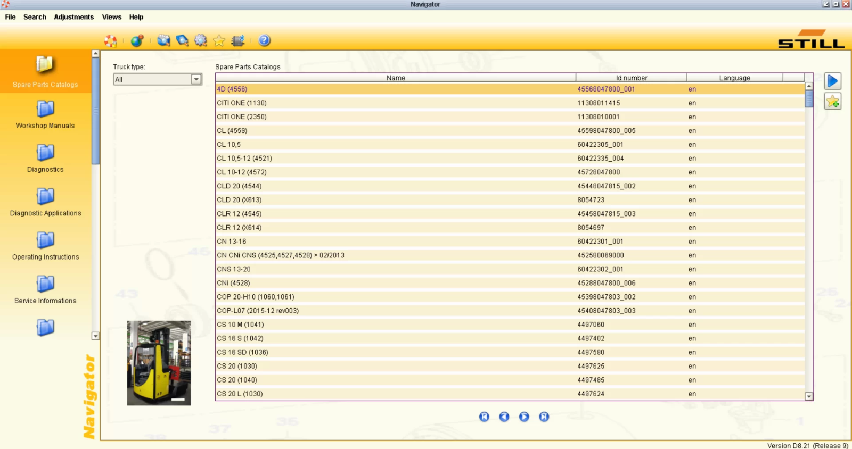Click the forklift truck thumbnail image
This screenshot has height=449, width=852.
click(159, 363)
